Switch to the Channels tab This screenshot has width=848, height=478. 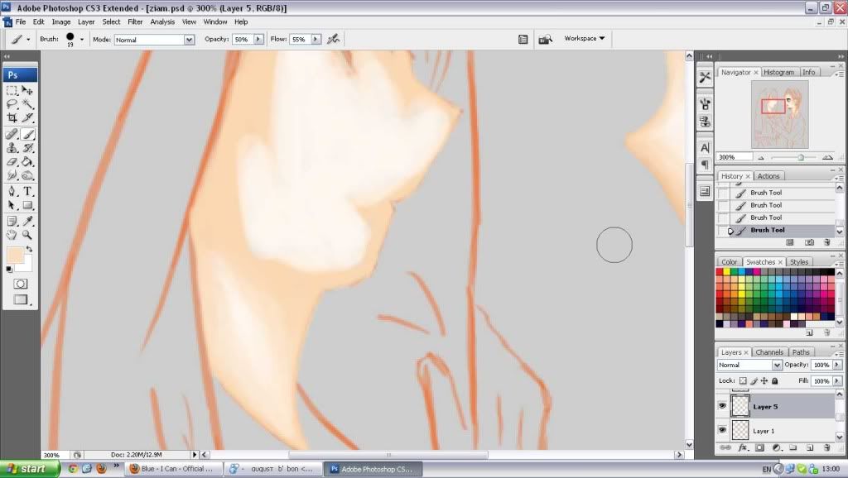769,352
